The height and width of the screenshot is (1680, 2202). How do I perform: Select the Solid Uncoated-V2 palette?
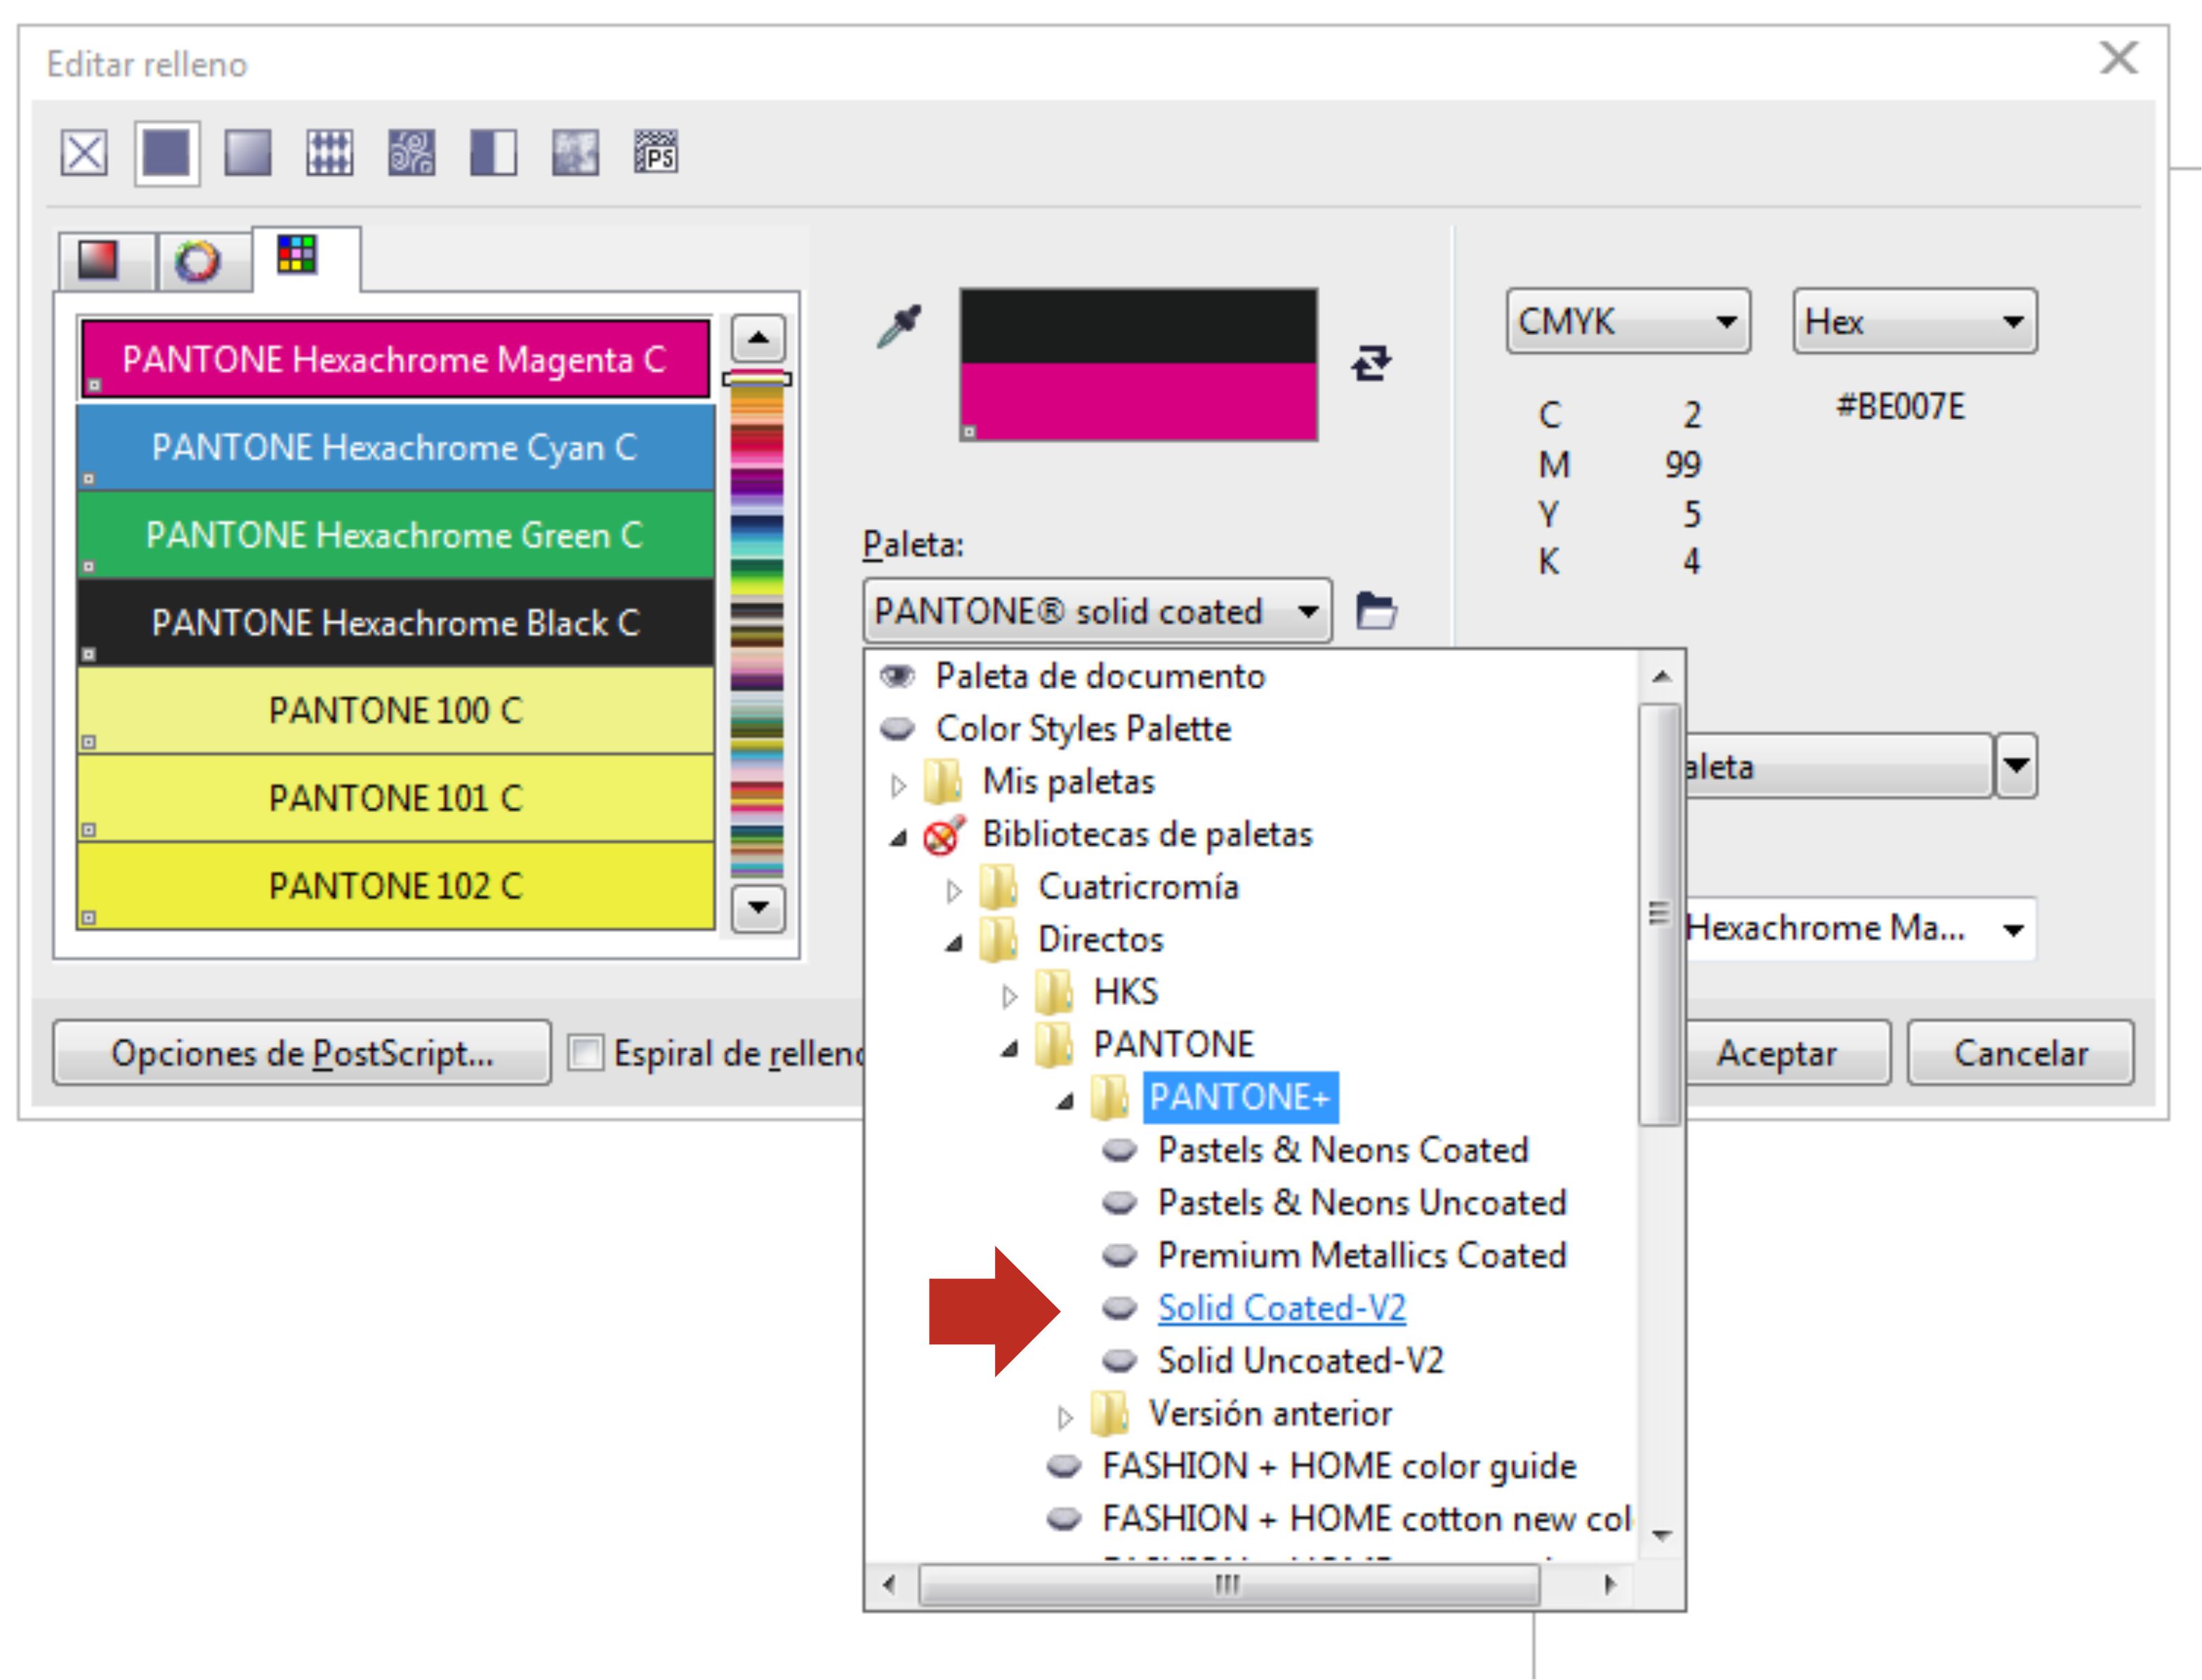tap(1300, 1360)
